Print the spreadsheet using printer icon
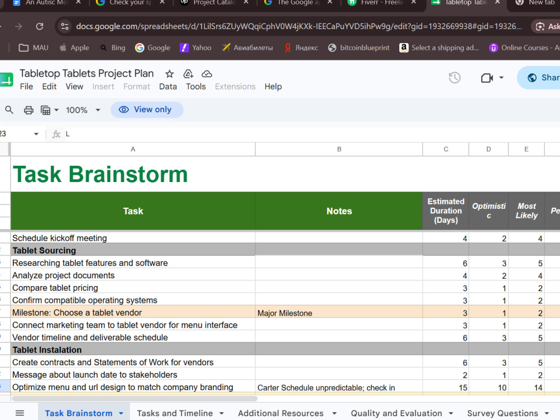The image size is (560, 420). (x=29, y=110)
